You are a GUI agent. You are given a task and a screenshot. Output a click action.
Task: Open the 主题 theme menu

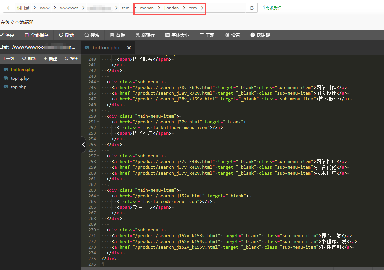coord(207,35)
